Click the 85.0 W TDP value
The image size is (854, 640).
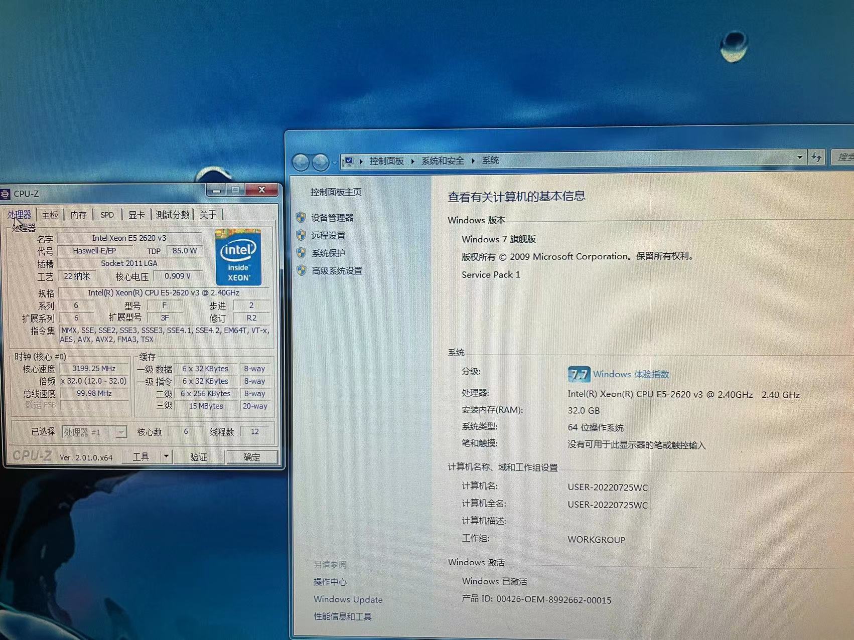[x=184, y=251]
